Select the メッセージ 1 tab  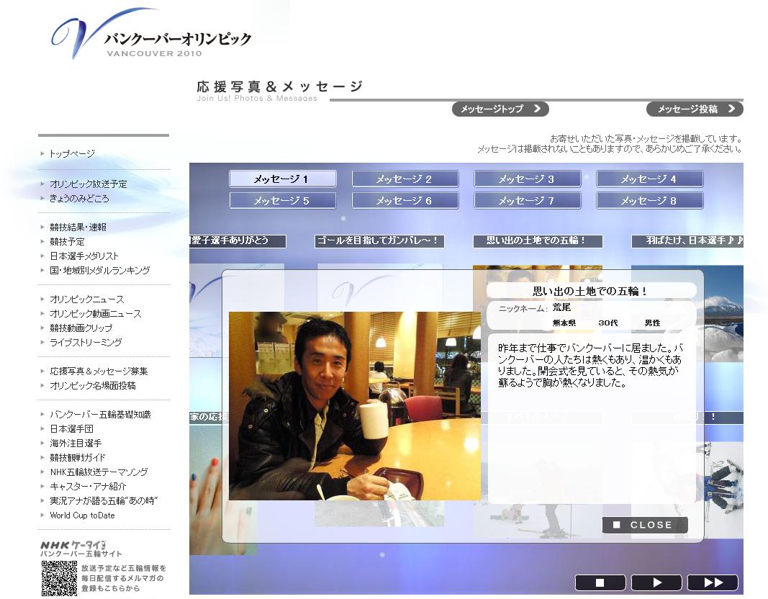coord(283,179)
